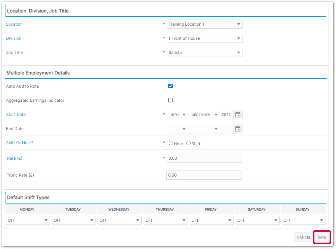Open Wednesday shift type dropdown
Viewport: 336px width, 249px height.
119,220
